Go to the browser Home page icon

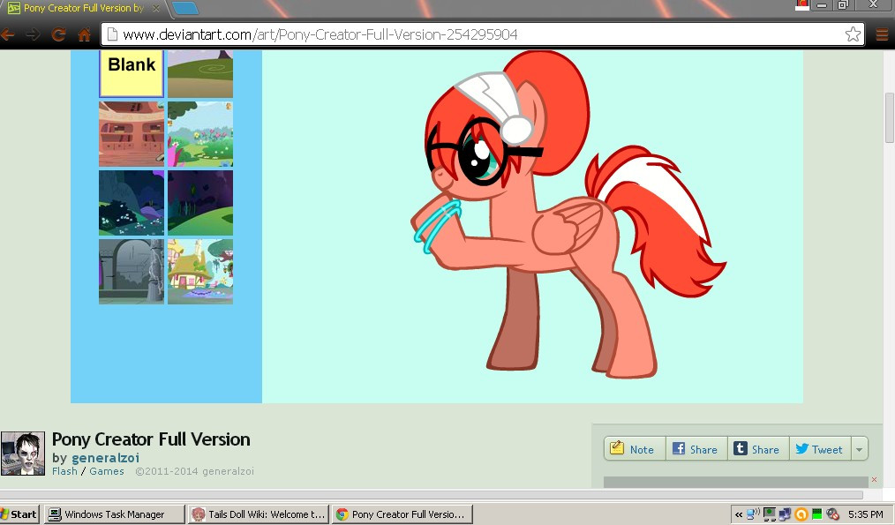click(x=85, y=34)
